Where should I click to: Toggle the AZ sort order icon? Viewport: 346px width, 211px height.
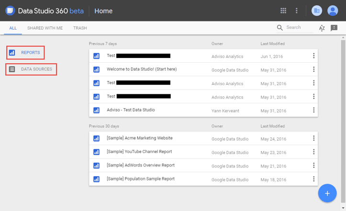pyautogui.click(x=322, y=28)
